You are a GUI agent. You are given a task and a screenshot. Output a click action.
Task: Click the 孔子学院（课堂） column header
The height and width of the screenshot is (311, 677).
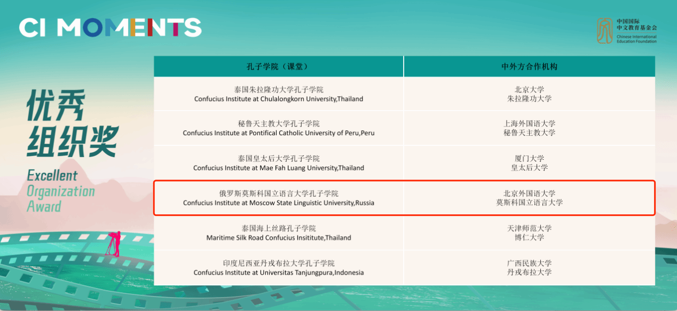[x=279, y=67]
